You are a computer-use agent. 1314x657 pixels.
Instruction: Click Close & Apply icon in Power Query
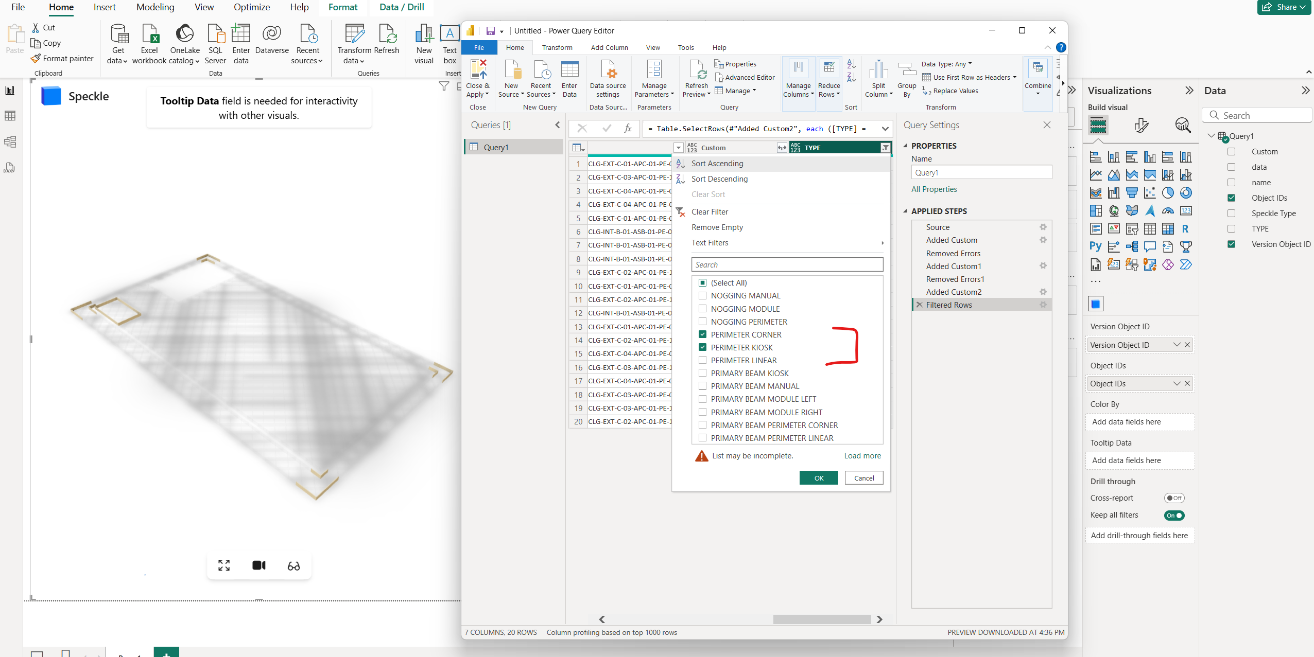click(478, 69)
